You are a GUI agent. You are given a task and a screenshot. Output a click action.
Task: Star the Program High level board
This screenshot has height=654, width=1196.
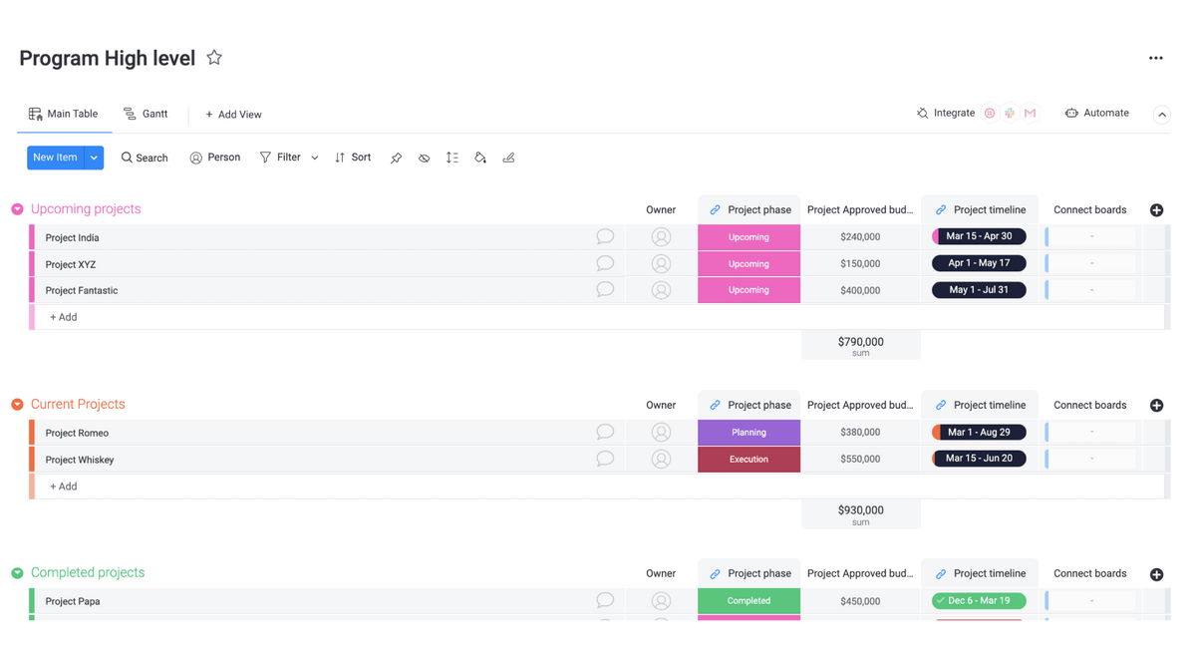click(214, 58)
